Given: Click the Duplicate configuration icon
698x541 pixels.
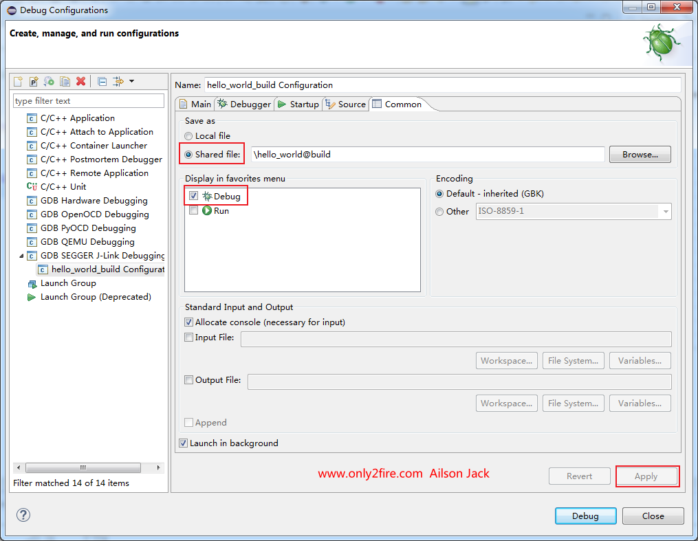Looking at the screenshot, I should (65, 81).
